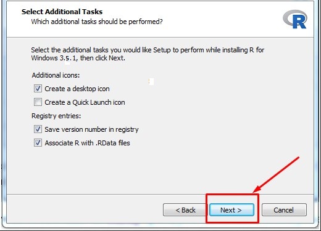
Task: Click 'Which additional tasks should be performed?' subtitle
Action: (x=97, y=22)
